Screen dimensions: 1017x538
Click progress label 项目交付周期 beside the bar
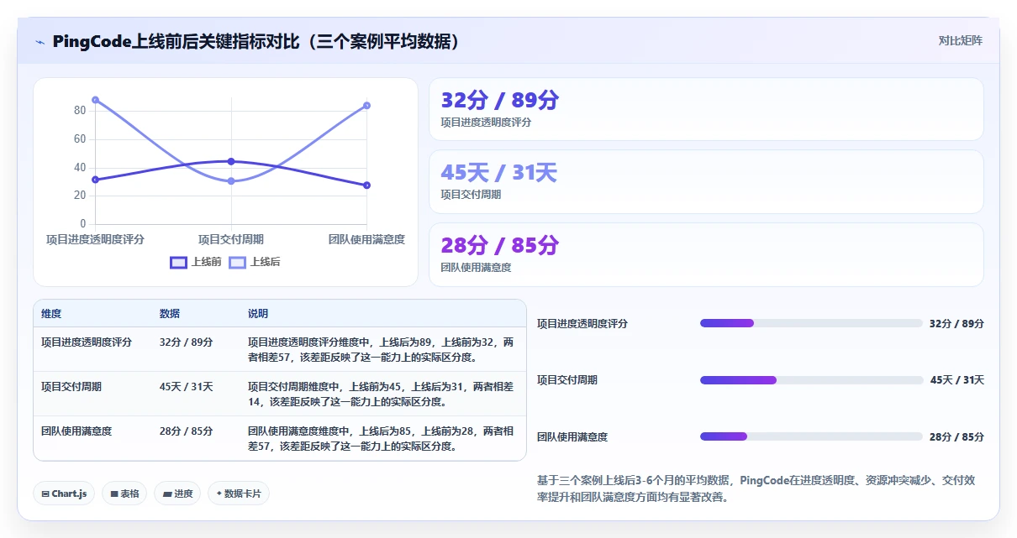tap(567, 380)
